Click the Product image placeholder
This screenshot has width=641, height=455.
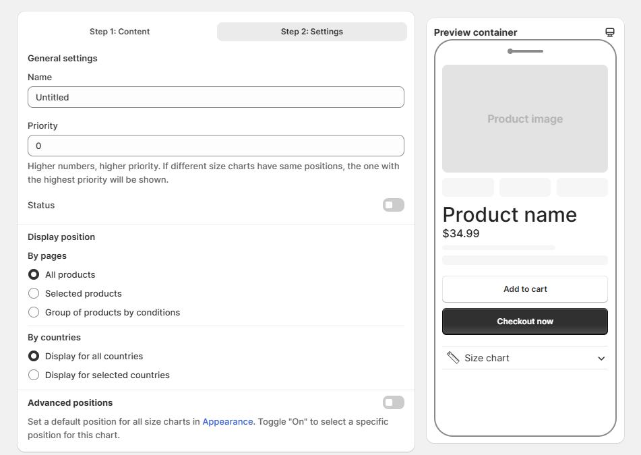(525, 119)
